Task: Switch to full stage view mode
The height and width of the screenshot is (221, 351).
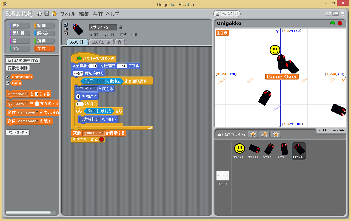Action: pos(335,14)
